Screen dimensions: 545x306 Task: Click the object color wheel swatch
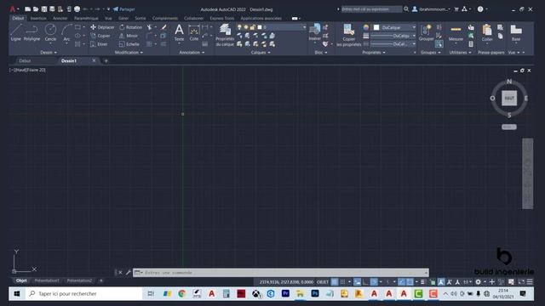coord(365,27)
